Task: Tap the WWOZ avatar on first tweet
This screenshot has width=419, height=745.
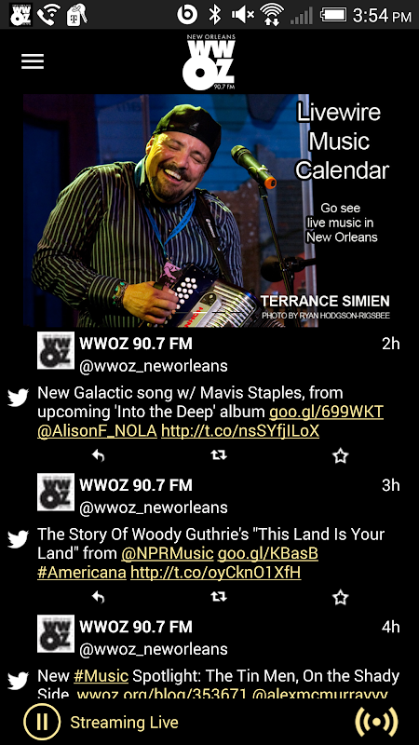Action: 56,351
